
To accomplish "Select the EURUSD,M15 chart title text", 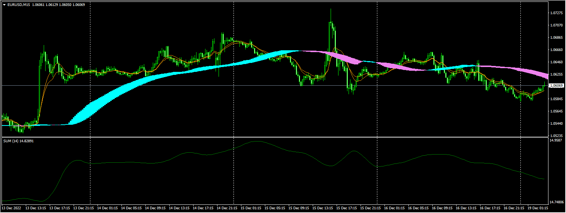I will [19, 5].
